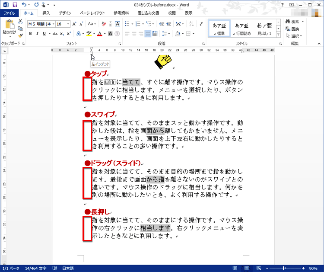Apply the 見出し 1 style
The width and height of the screenshot is (324, 272).
point(264,29)
